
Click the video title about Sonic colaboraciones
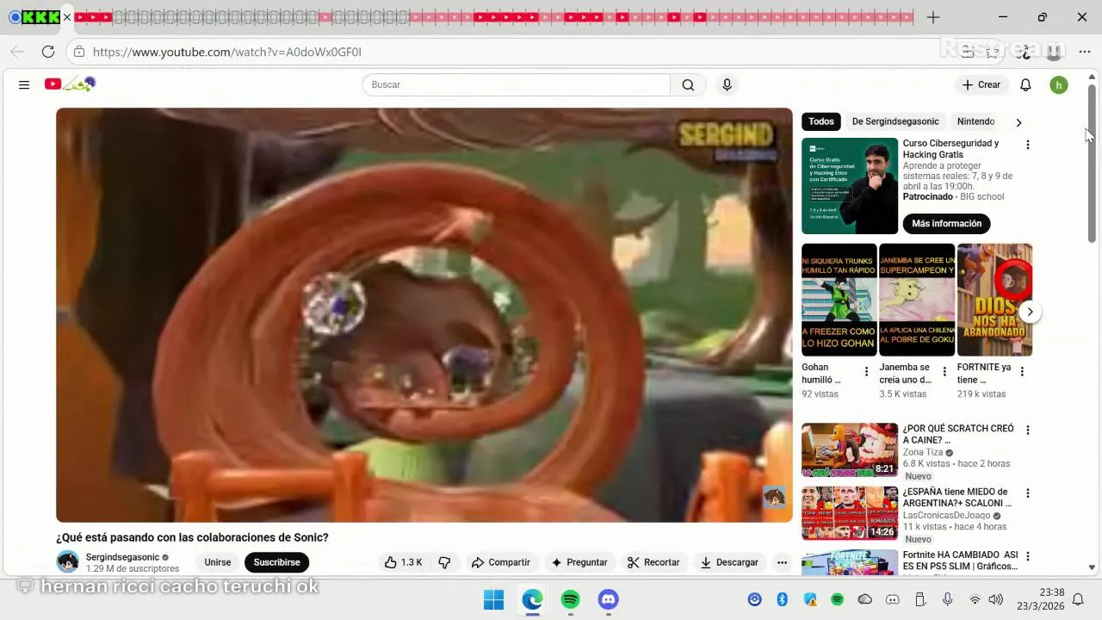pos(192,537)
